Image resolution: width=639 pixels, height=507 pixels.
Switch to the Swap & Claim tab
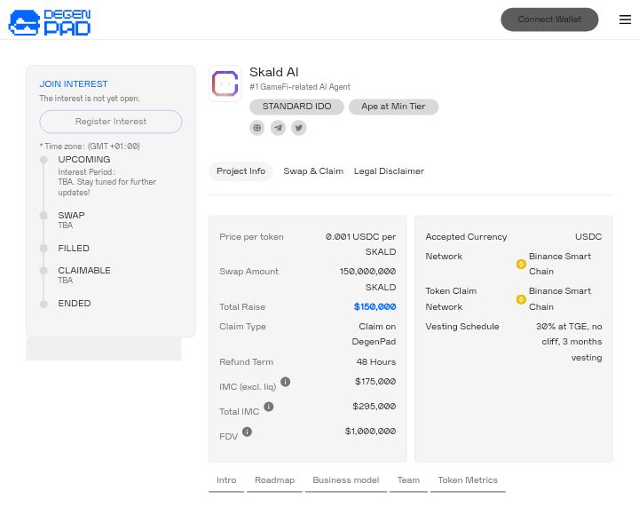312,171
